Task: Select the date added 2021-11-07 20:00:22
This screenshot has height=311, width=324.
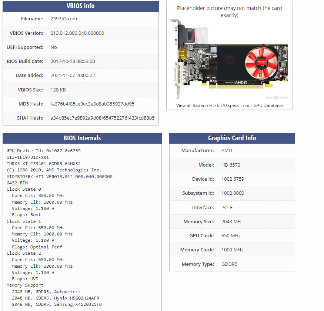Action: [73, 76]
